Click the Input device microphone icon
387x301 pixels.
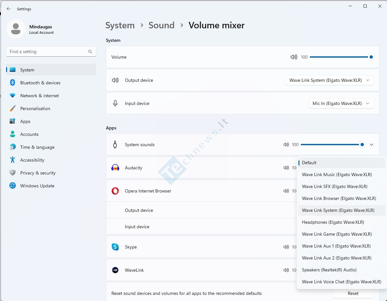115,103
